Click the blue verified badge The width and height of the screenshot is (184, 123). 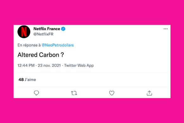[63, 29]
